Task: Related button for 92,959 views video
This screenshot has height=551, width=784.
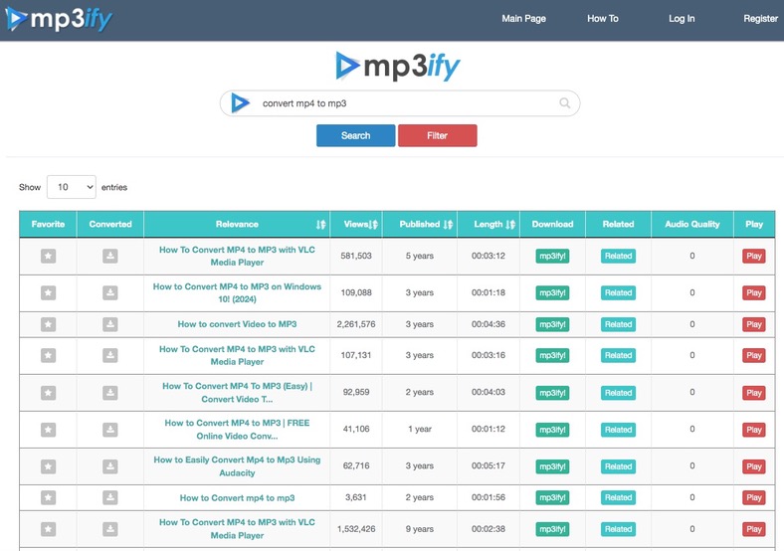Action: (618, 393)
